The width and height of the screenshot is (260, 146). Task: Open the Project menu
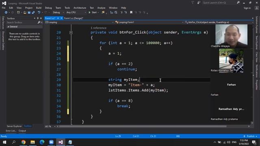[x=29, y=8]
